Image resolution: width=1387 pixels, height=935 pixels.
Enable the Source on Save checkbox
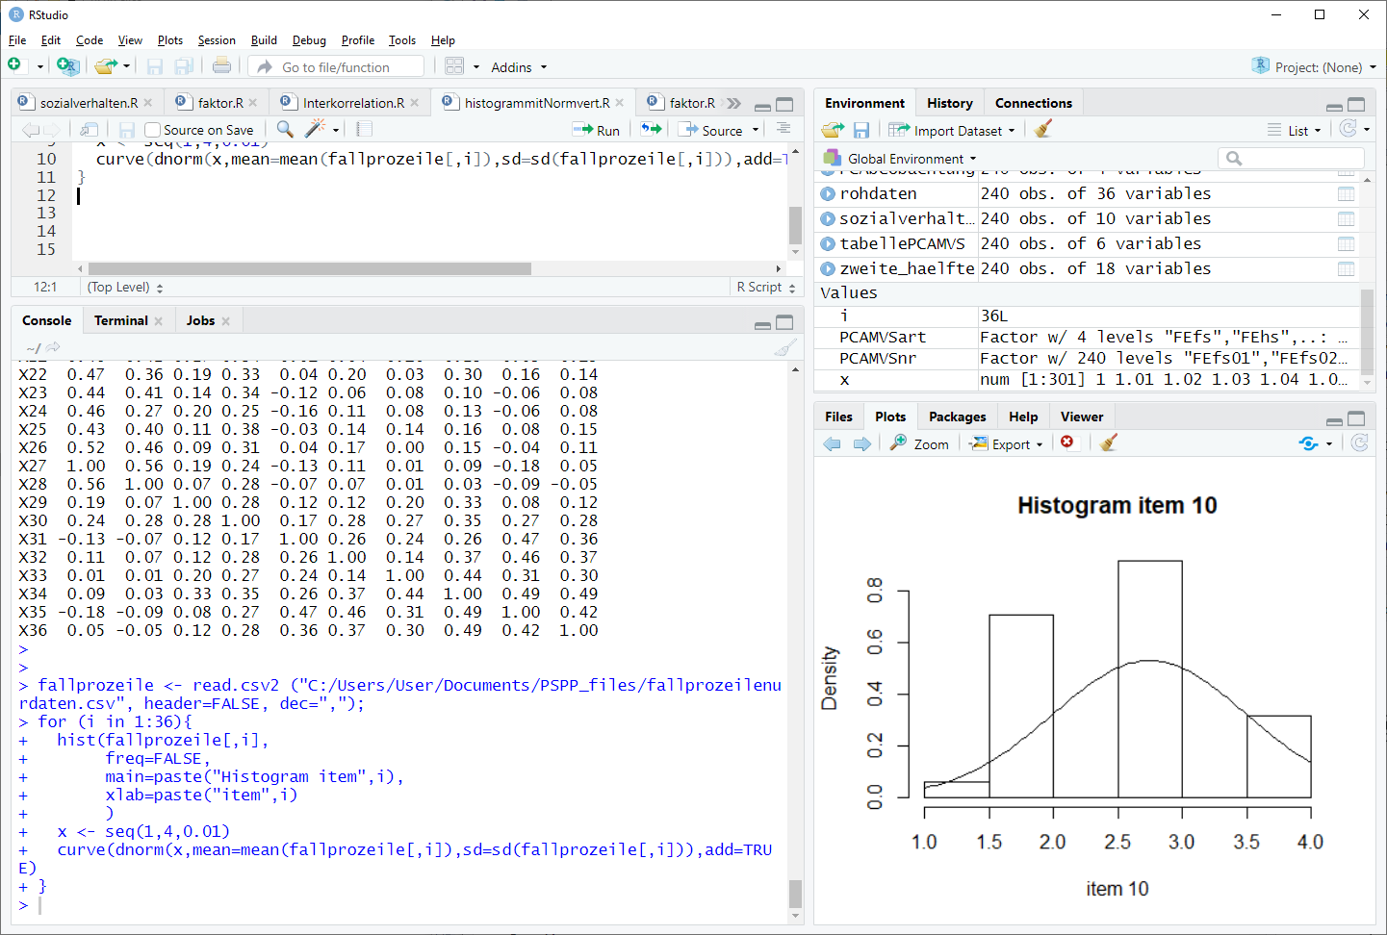[152, 130]
